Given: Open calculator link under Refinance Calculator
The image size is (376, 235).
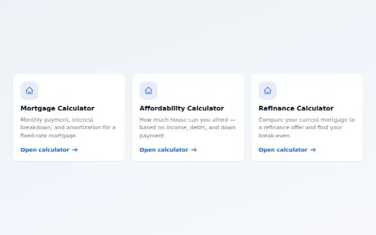Looking at the screenshot, I should (x=287, y=150).
